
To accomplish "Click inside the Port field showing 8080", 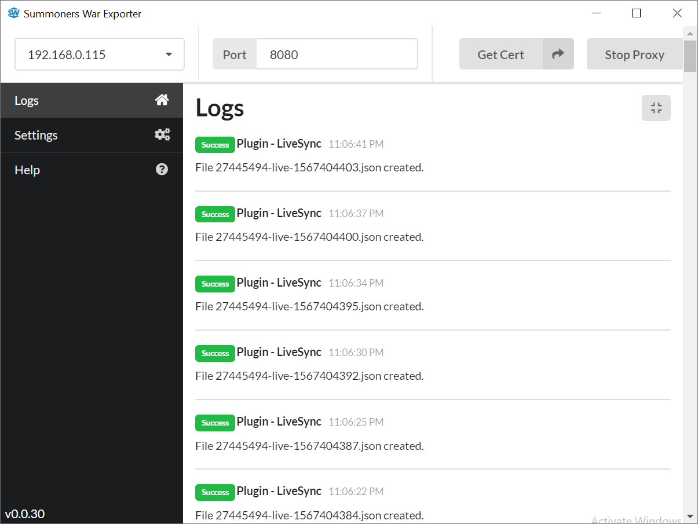I will tap(336, 54).
